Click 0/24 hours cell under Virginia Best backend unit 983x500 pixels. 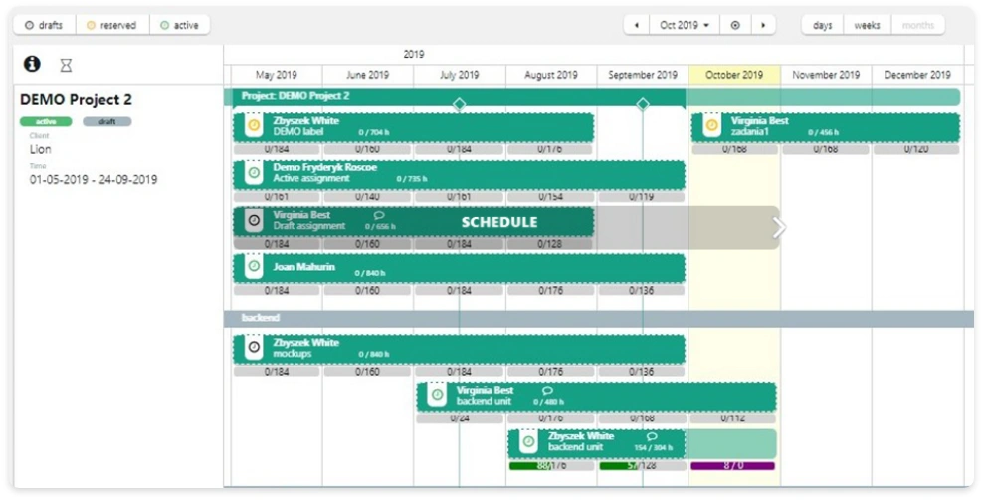pyautogui.click(x=459, y=418)
